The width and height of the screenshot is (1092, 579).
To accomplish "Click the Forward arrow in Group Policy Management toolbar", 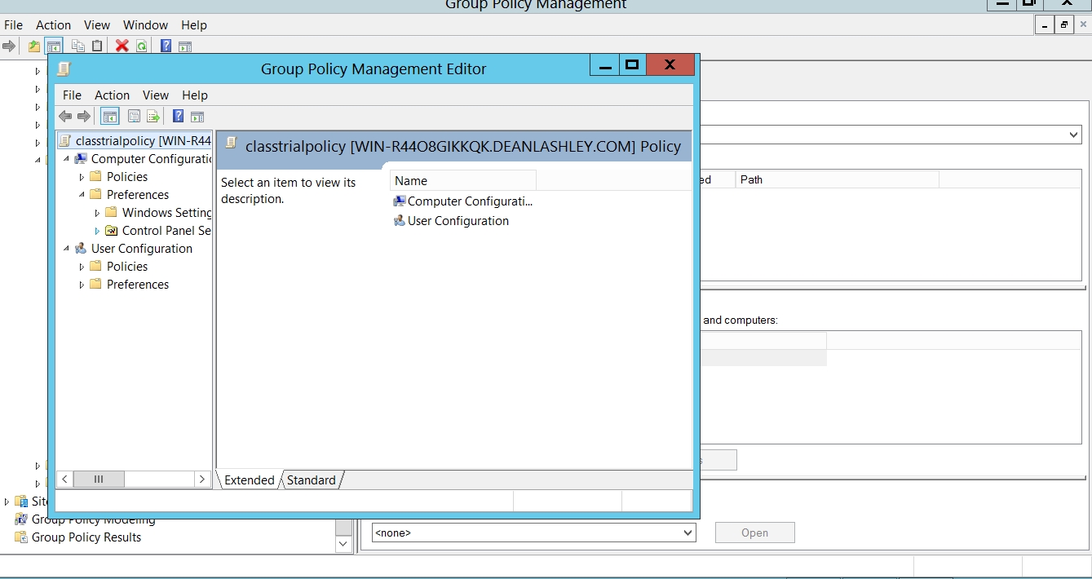I will [x=9, y=46].
